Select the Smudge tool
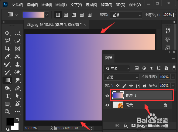The image size is (178, 132). (17, 80)
